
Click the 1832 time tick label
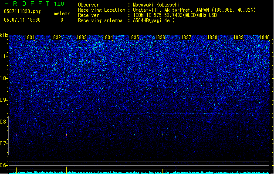tap(56, 37)
